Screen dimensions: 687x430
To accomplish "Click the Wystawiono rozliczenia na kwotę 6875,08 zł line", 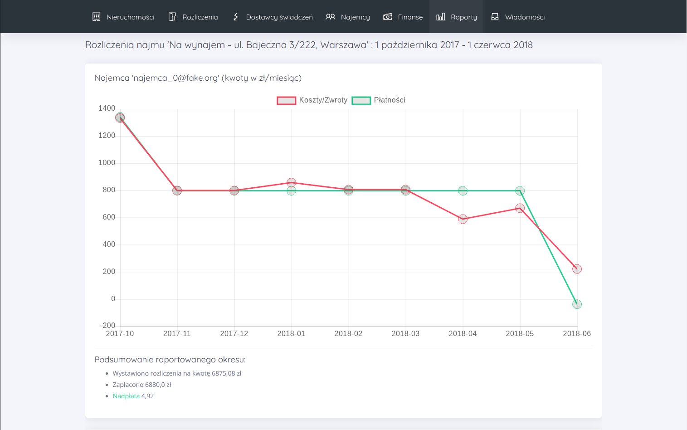I will point(177,373).
